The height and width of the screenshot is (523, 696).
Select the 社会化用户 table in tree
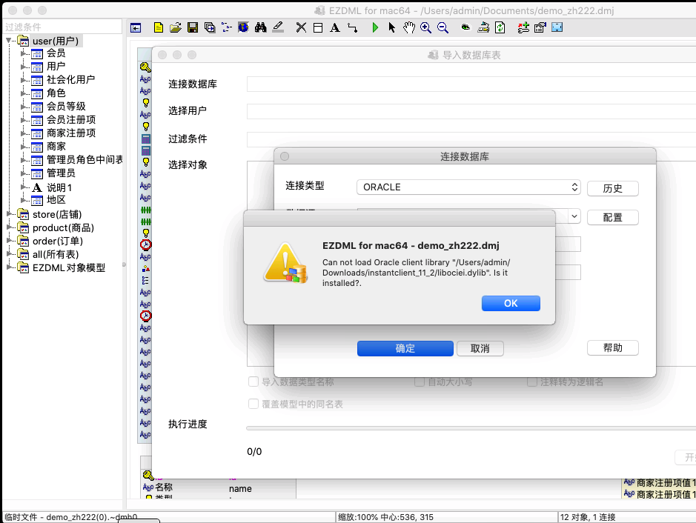[x=70, y=80]
